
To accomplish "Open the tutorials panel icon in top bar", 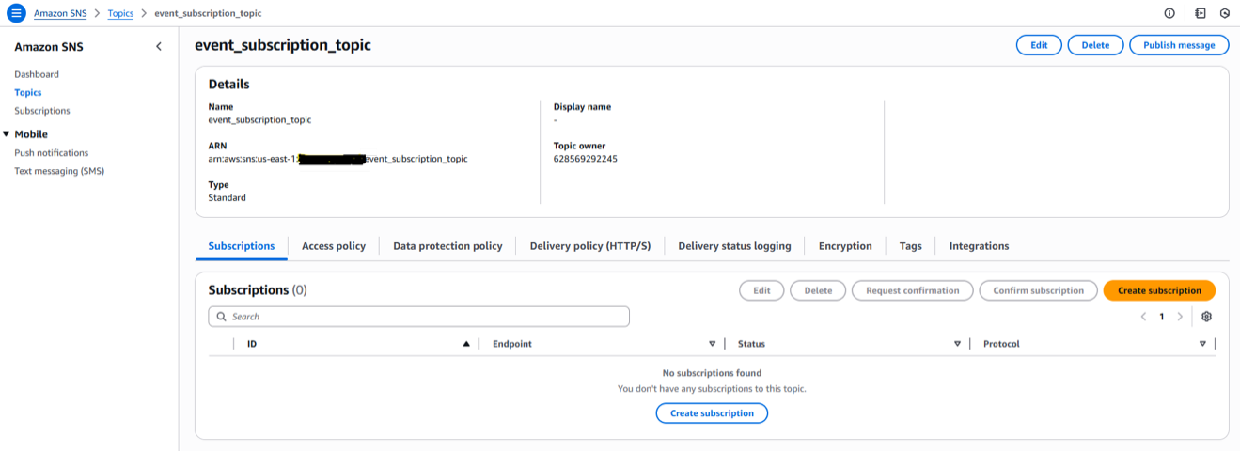I will pyautogui.click(x=1200, y=13).
